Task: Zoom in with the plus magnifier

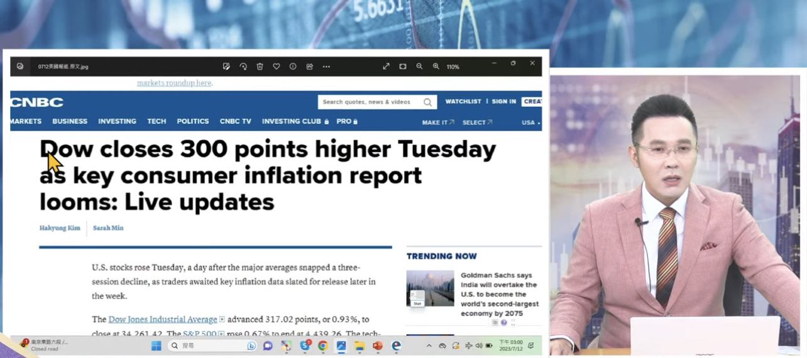Action: [436, 67]
